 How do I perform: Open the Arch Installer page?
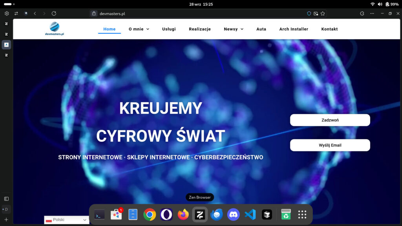pos(294,29)
